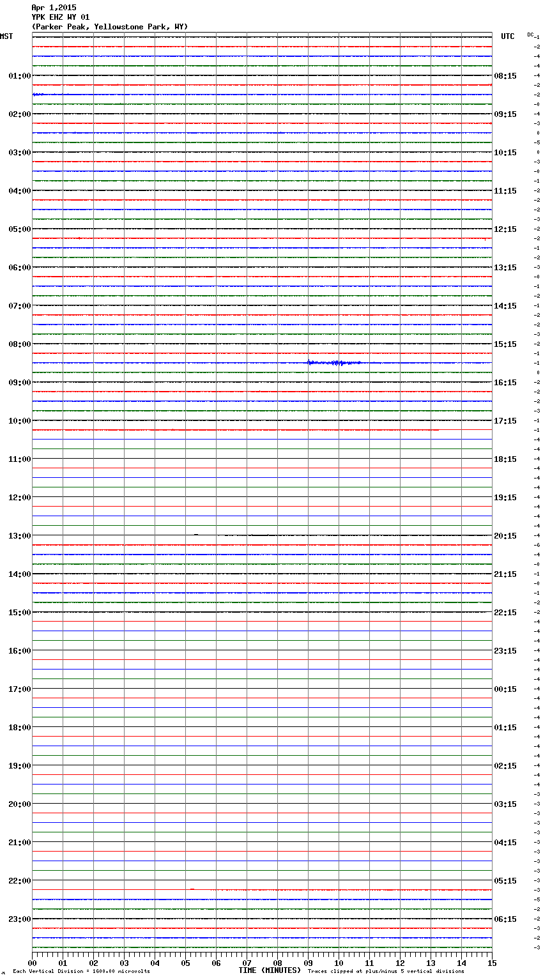Click the "13:15" UTC time label
543x980 pixels.
505,268
